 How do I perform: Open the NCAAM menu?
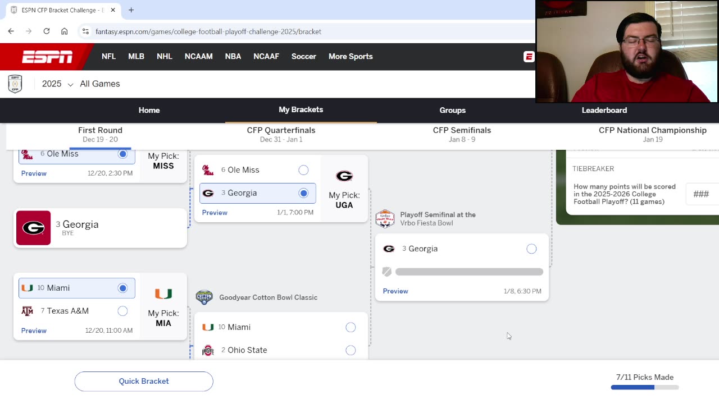coord(199,57)
